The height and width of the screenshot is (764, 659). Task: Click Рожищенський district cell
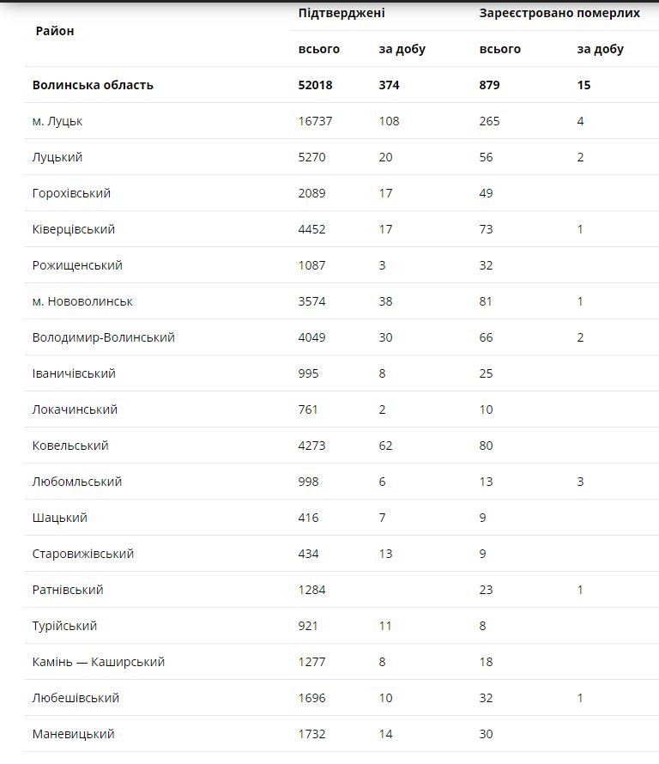(x=77, y=265)
